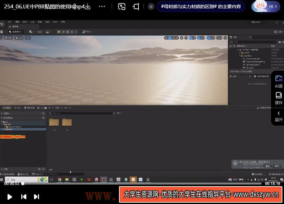Click the download icon beside the video title
Image resolution: width=284 pixels, height=204 pixels.
[x=88, y=6]
